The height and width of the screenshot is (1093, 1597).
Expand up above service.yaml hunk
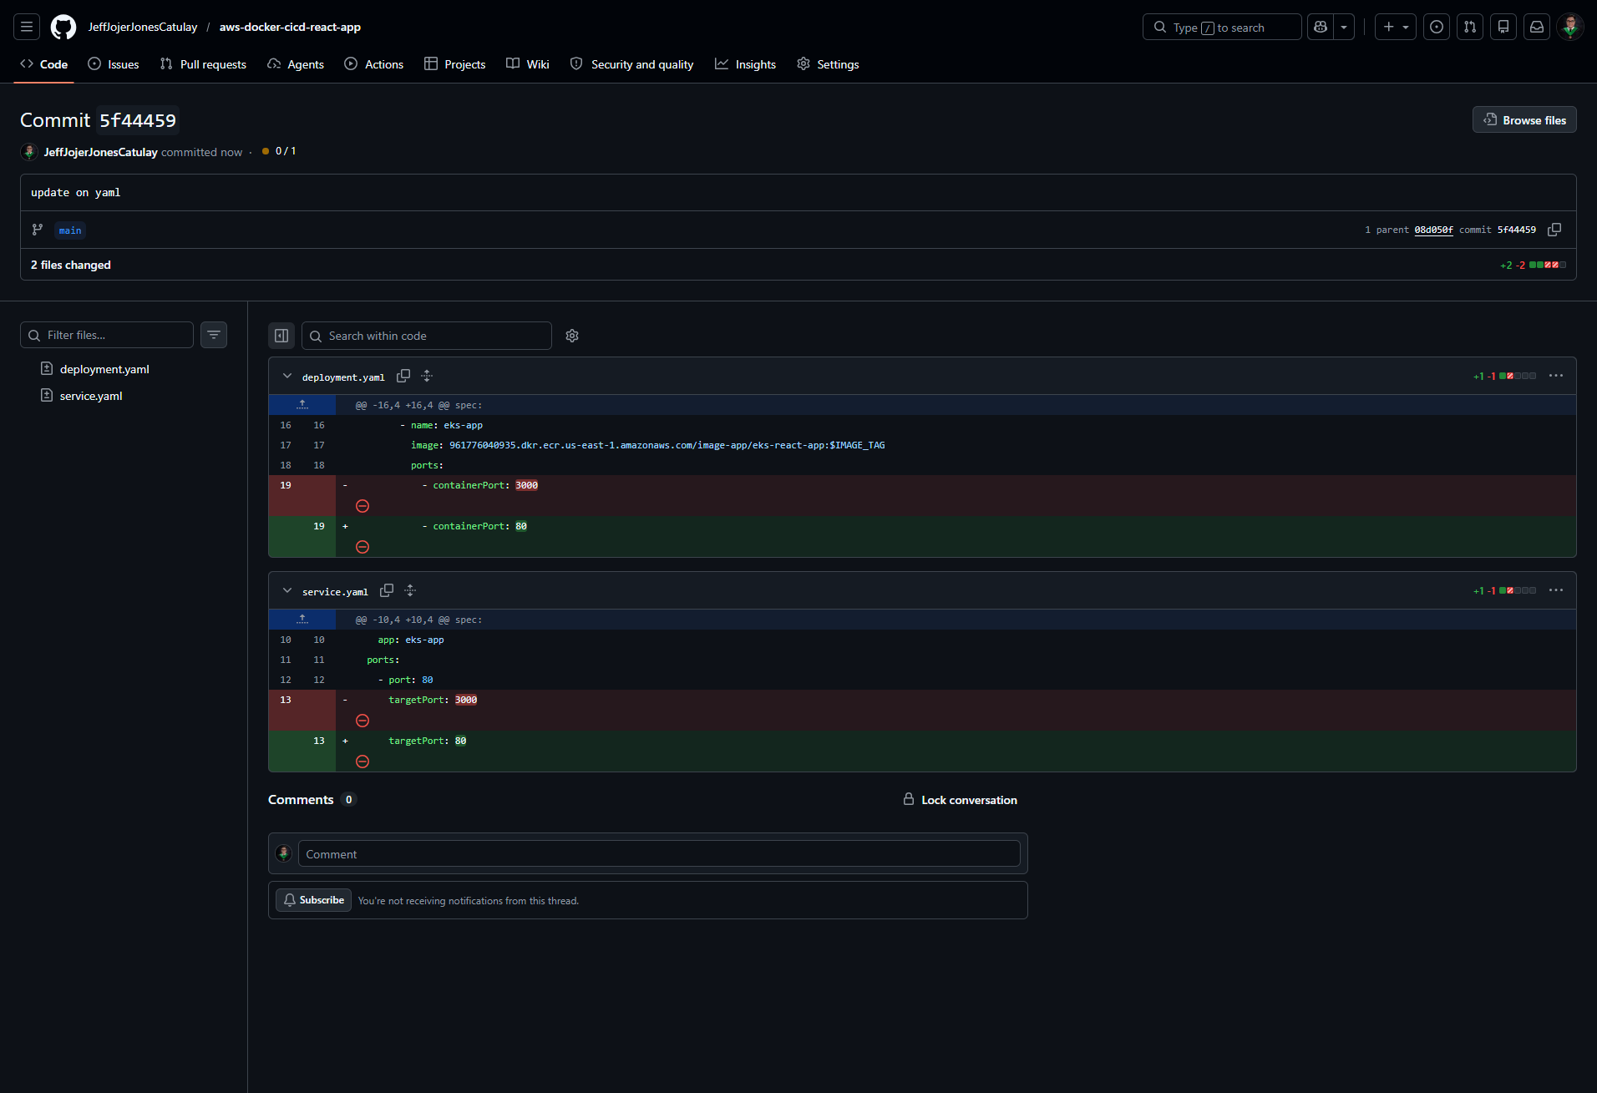click(302, 620)
